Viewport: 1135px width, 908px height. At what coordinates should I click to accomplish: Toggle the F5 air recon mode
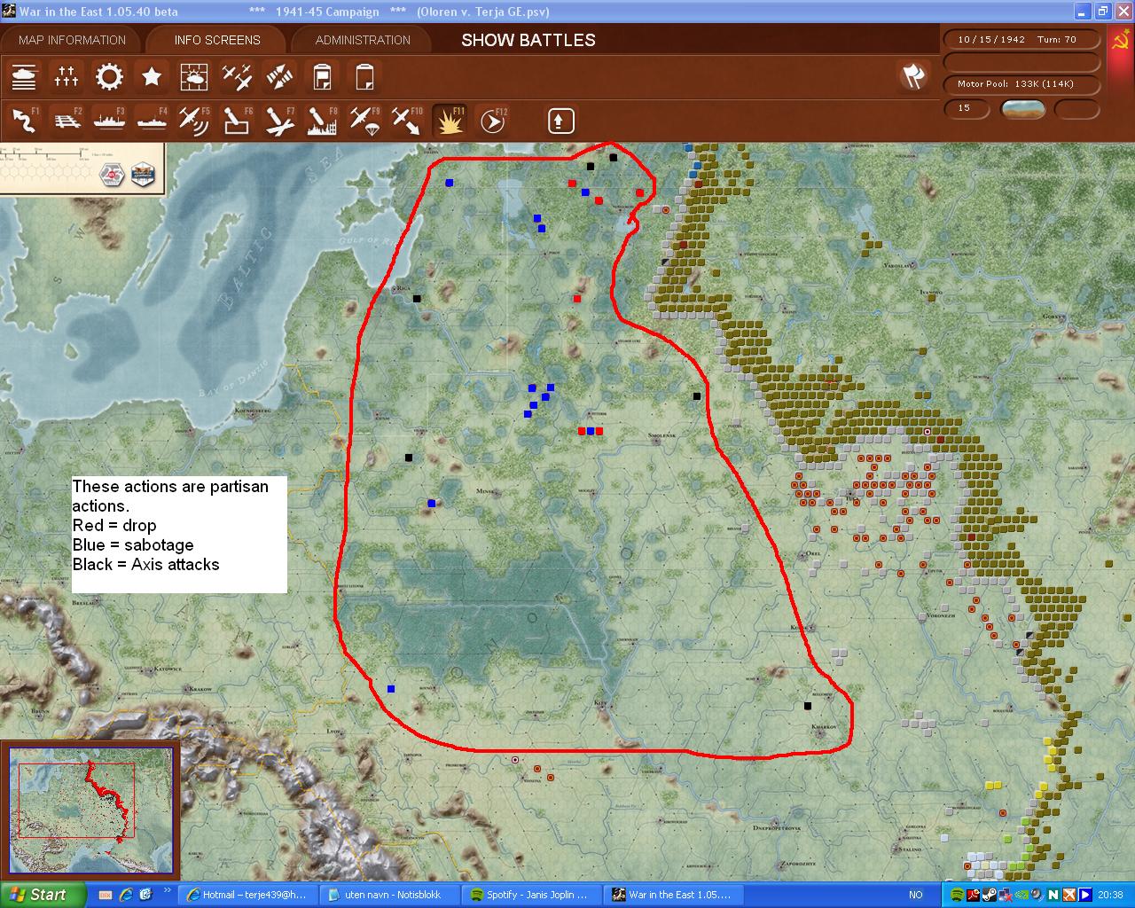(x=194, y=121)
